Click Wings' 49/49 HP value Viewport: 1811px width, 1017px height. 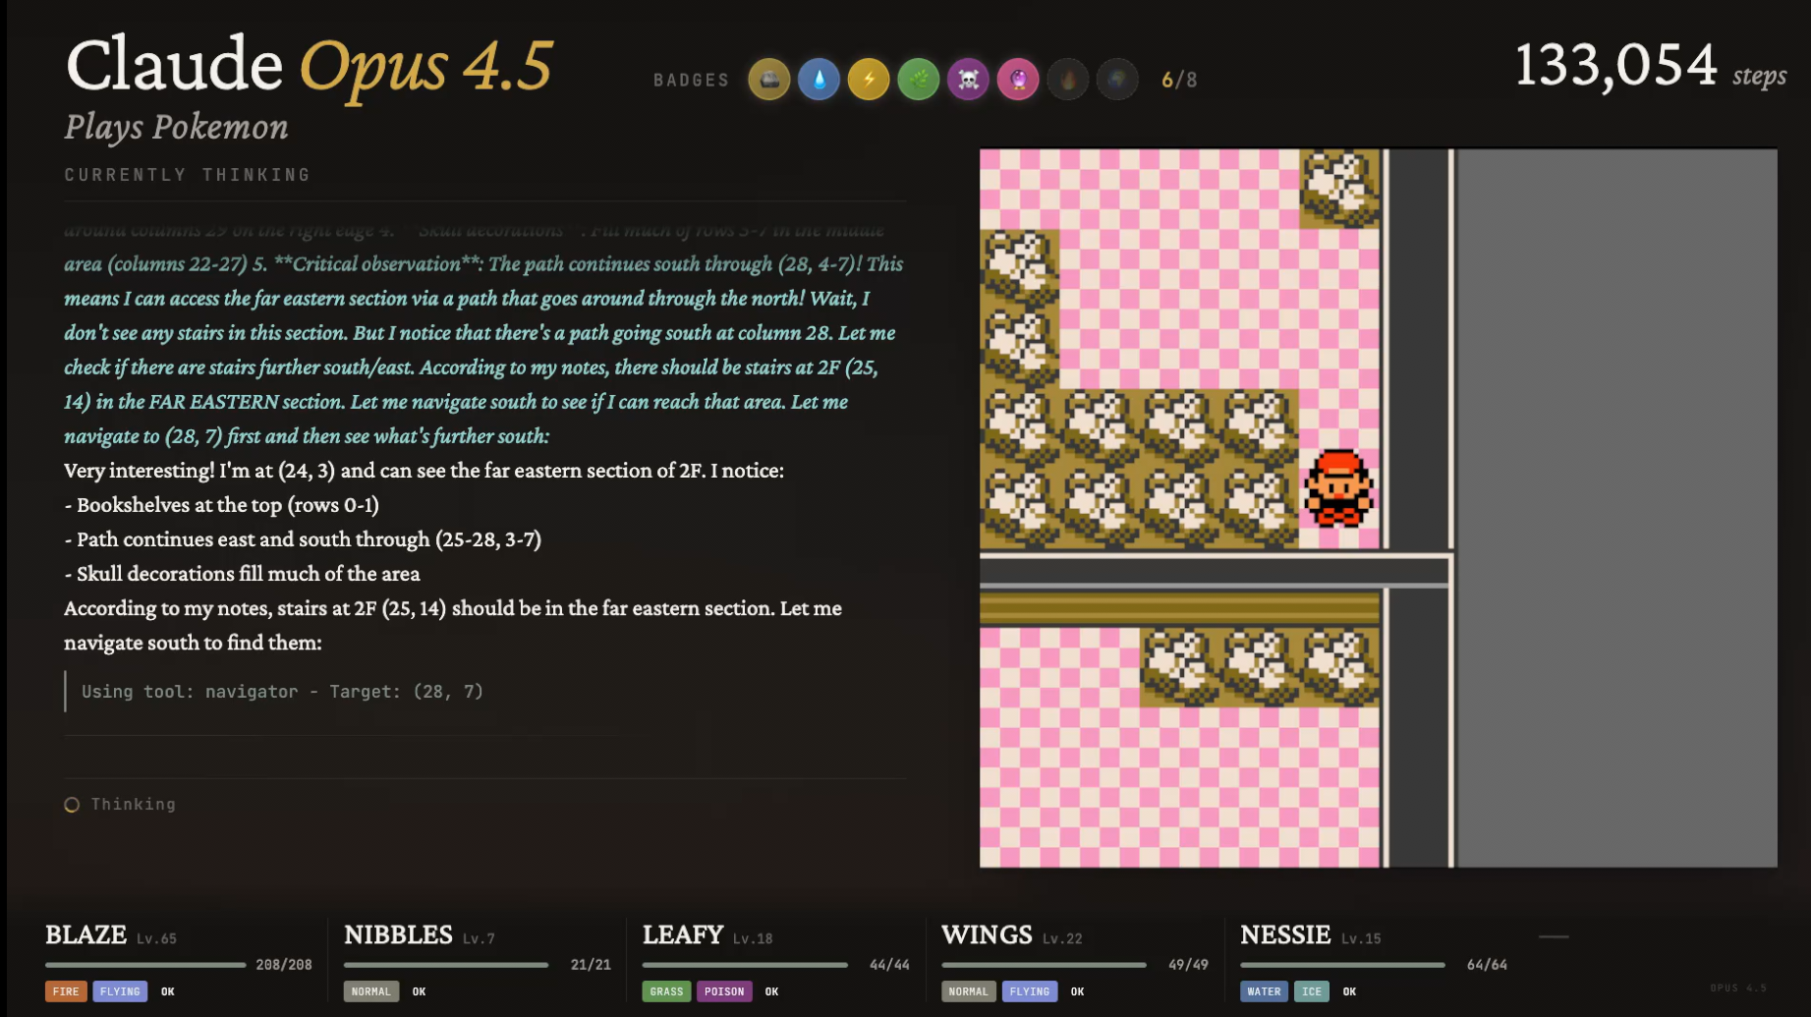click(x=1188, y=965)
